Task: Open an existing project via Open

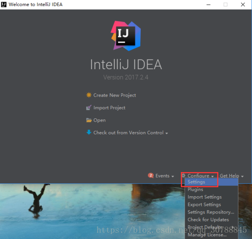Action: click(99, 120)
